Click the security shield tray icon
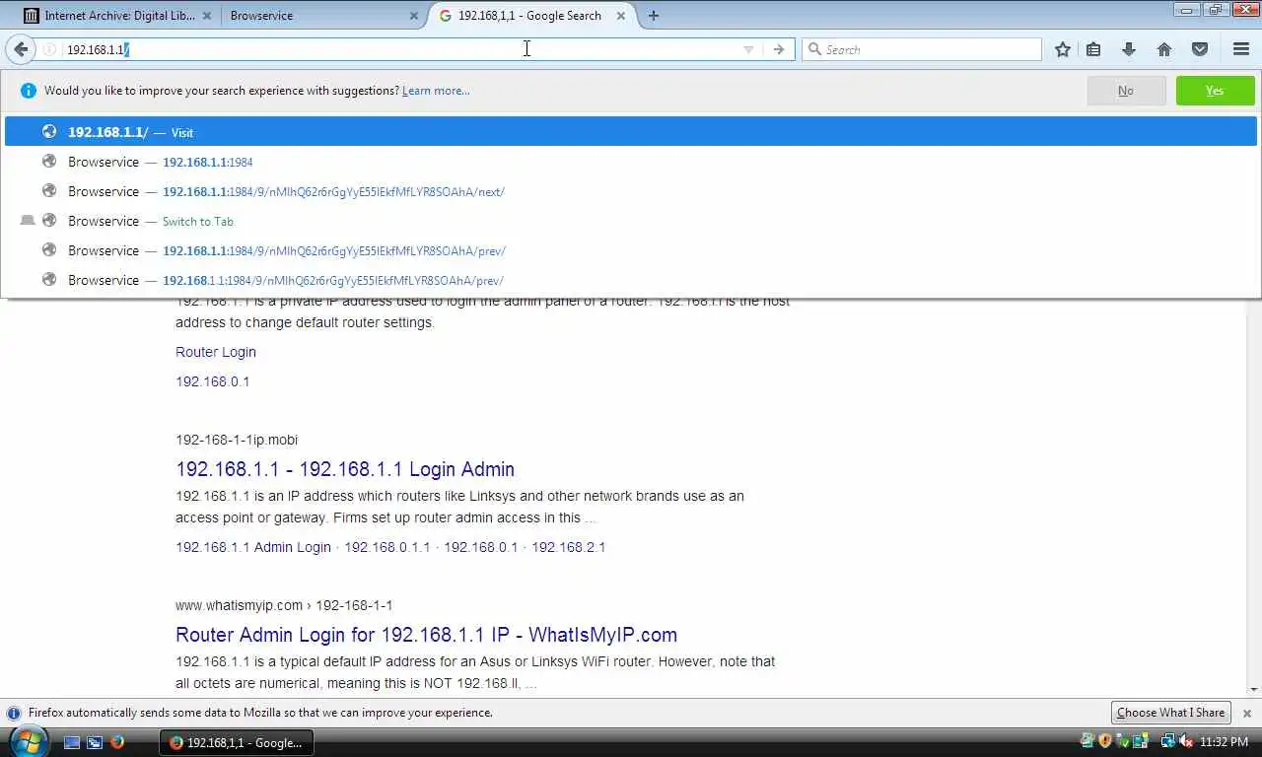Image resolution: width=1262 pixels, height=757 pixels. [x=1105, y=741]
